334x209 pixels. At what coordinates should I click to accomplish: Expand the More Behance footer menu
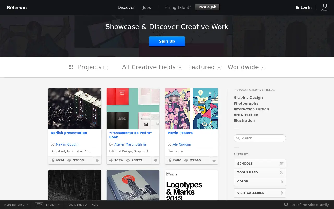16,205
